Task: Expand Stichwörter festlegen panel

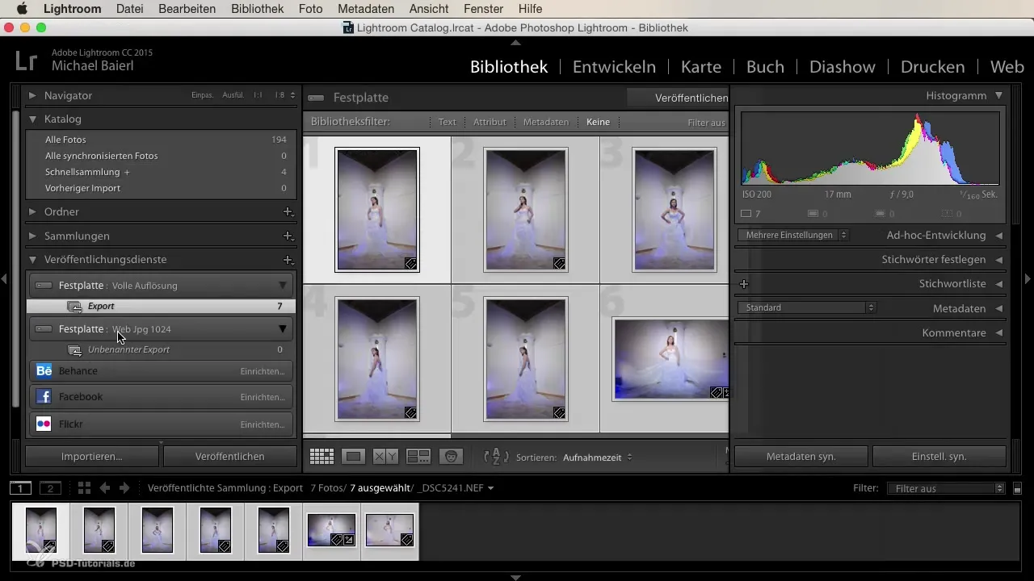Action: point(998,260)
